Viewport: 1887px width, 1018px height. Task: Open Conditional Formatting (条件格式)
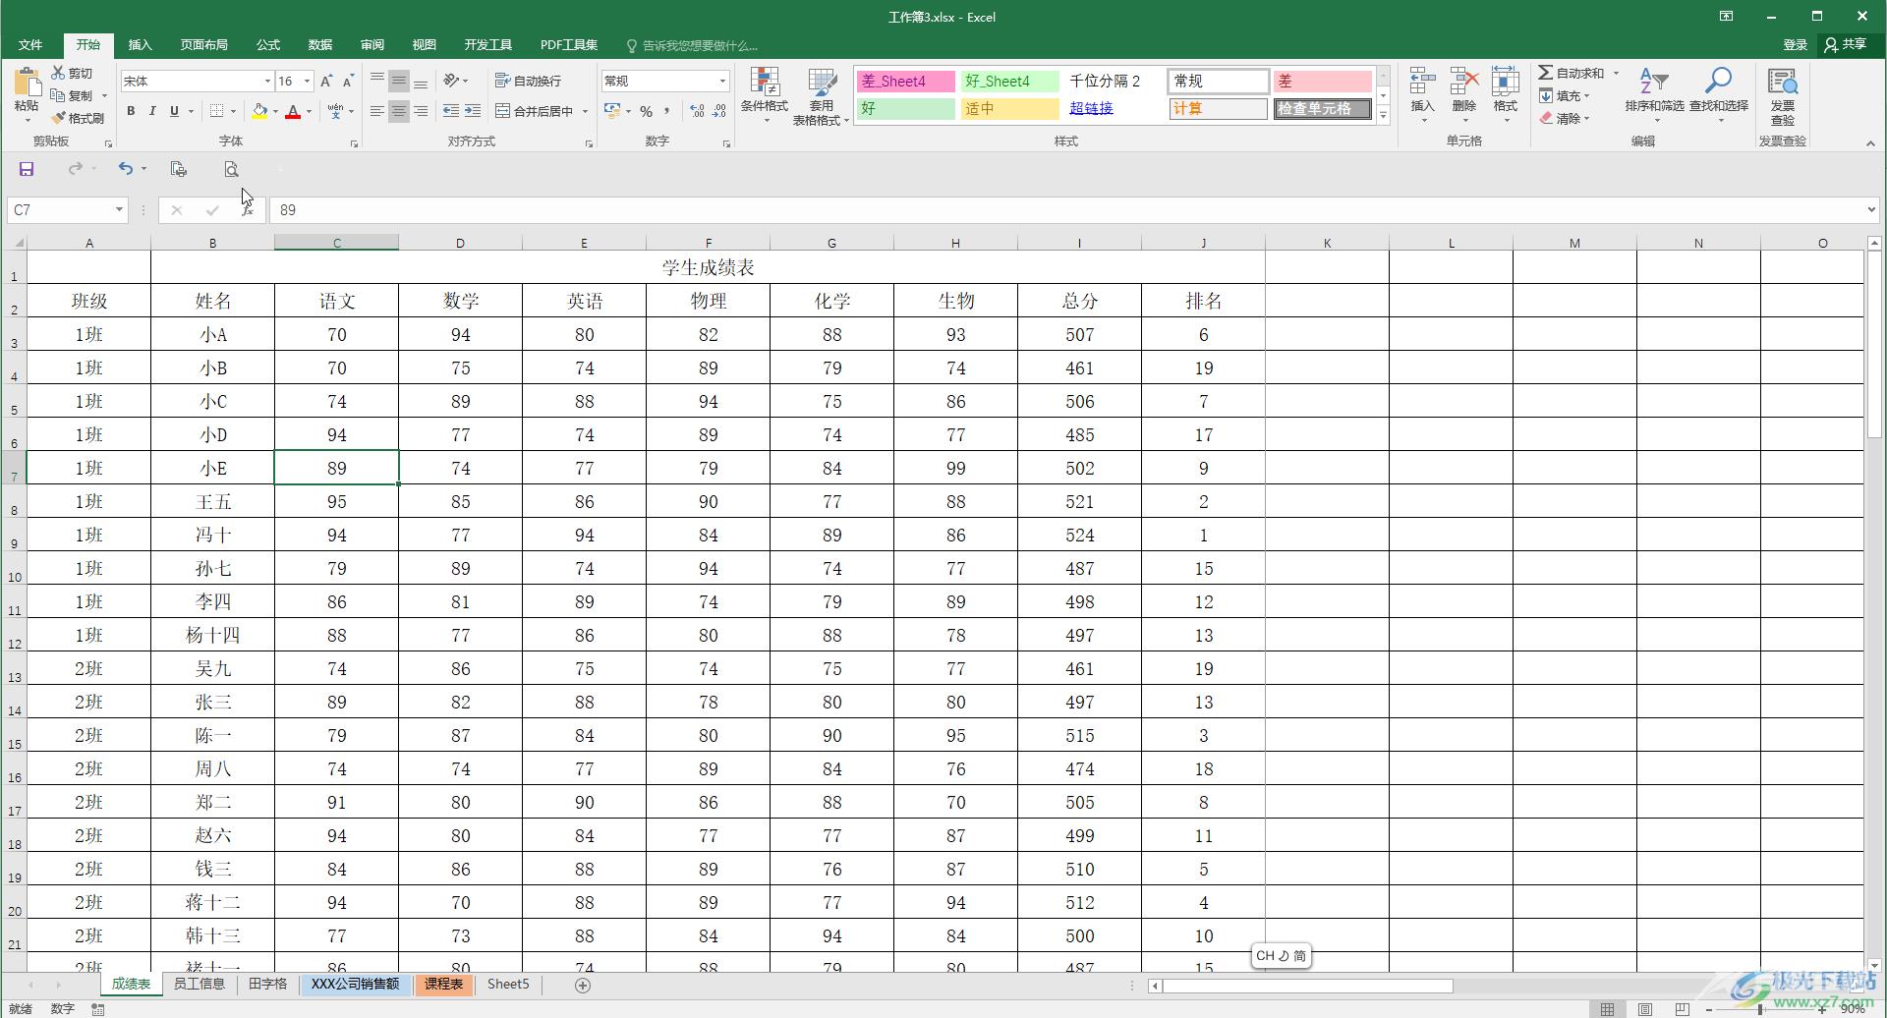tap(764, 95)
